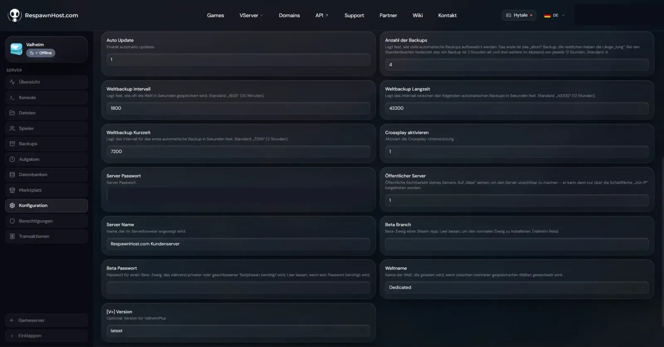Open Kontakt in top navigation
The height and width of the screenshot is (347, 664).
(x=447, y=15)
